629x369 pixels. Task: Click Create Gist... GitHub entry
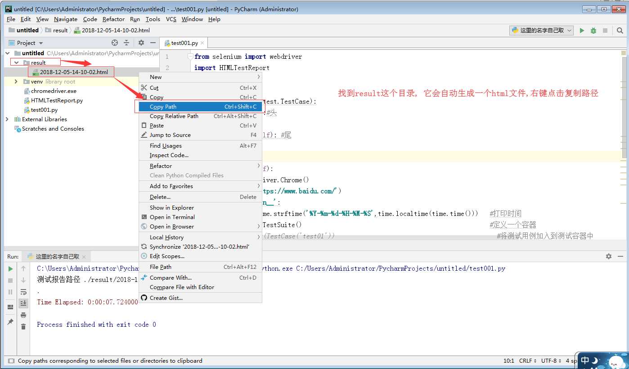point(201,298)
